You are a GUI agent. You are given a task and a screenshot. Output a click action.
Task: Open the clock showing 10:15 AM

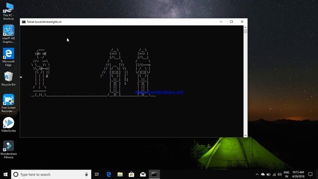pos(298,175)
